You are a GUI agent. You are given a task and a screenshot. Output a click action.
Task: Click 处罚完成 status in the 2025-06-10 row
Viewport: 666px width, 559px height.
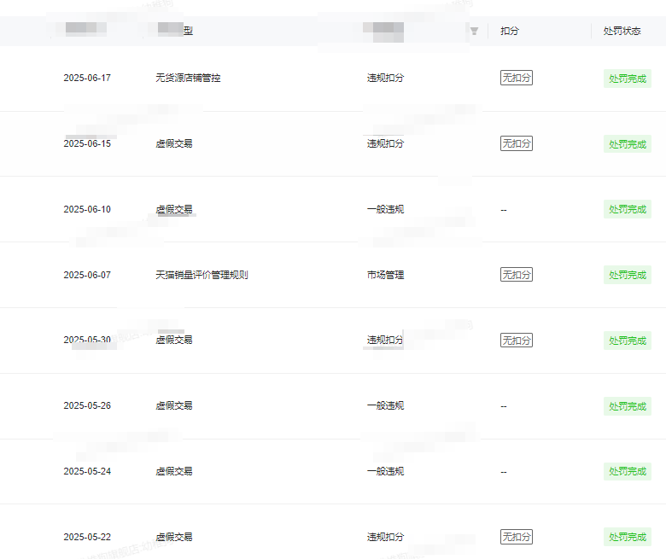pyautogui.click(x=628, y=210)
